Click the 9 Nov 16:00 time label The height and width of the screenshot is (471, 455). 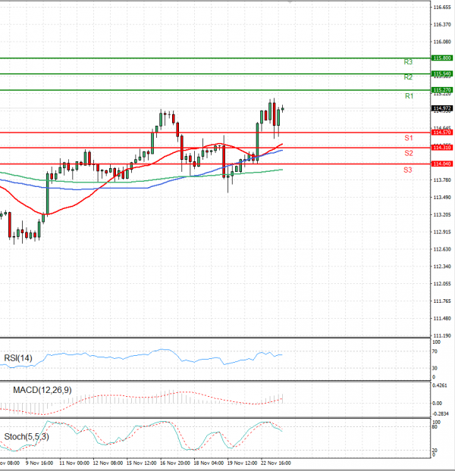pyautogui.click(x=39, y=463)
